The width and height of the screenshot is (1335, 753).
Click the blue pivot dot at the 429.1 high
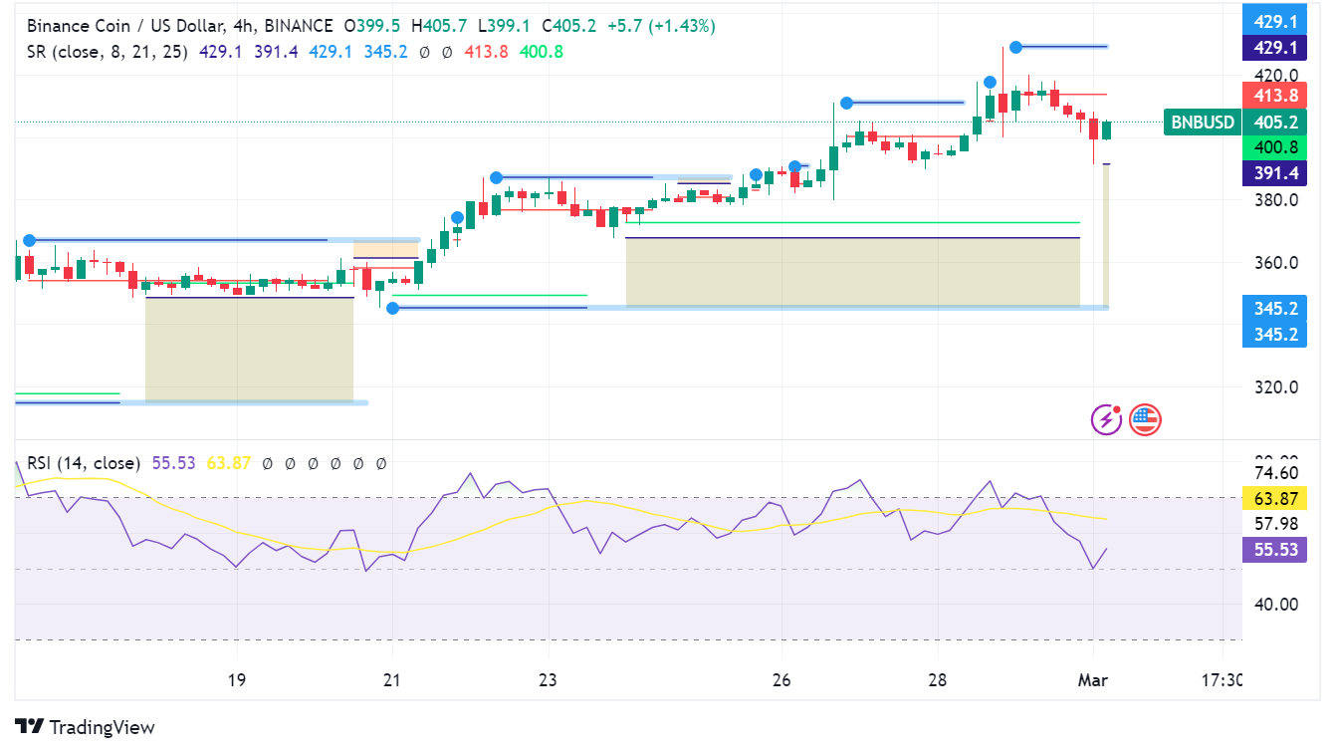click(1015, 47)
